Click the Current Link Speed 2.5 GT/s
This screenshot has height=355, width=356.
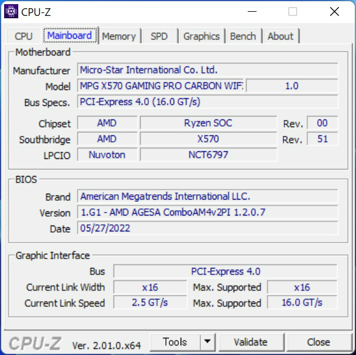pyautogui.click(x=150, y=303)
